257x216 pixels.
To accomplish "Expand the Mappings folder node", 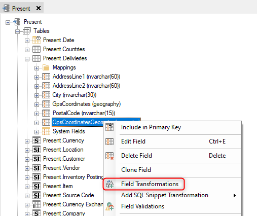I will pos(36,68).
